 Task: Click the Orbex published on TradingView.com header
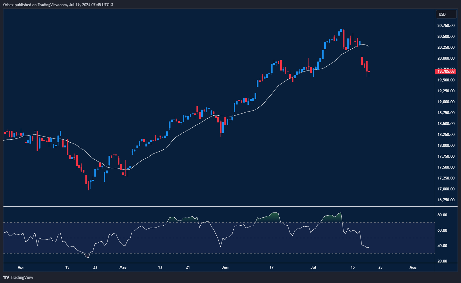[x=58, y=4]
